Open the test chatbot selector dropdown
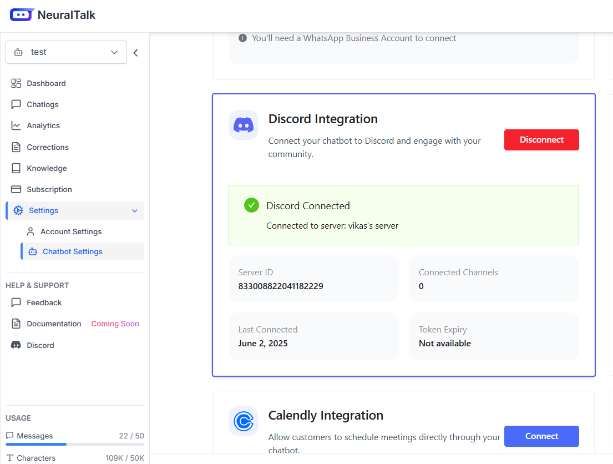The image size is (613, 464). 66,52
